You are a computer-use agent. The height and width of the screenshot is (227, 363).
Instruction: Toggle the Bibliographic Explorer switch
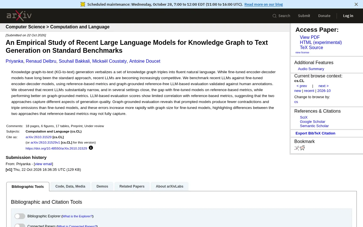click(20, 216)
